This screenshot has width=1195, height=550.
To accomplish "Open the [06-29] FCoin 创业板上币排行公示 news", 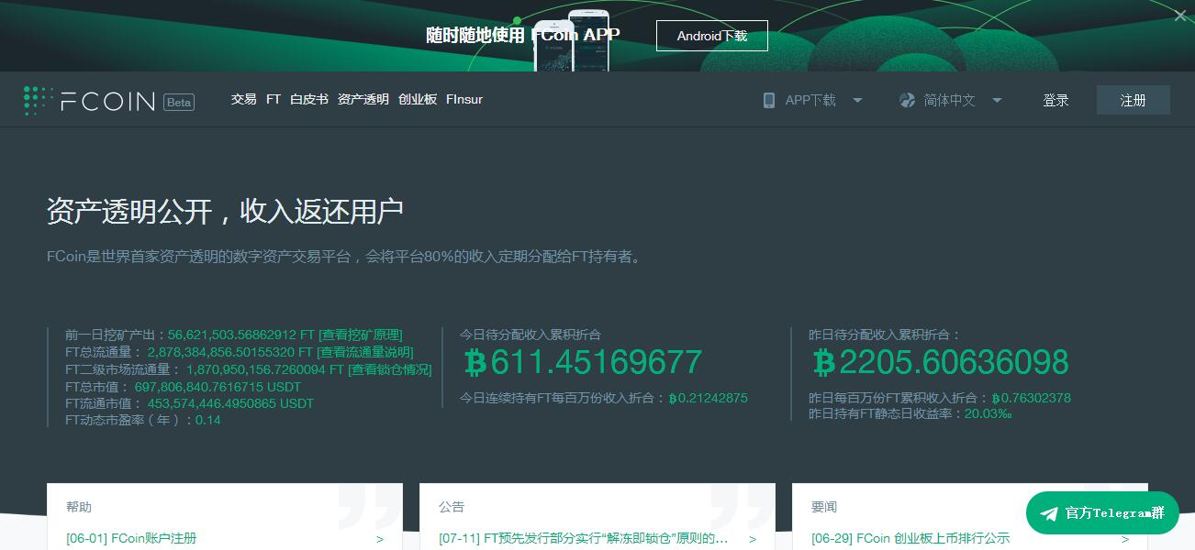I will (x=910, y=538).
